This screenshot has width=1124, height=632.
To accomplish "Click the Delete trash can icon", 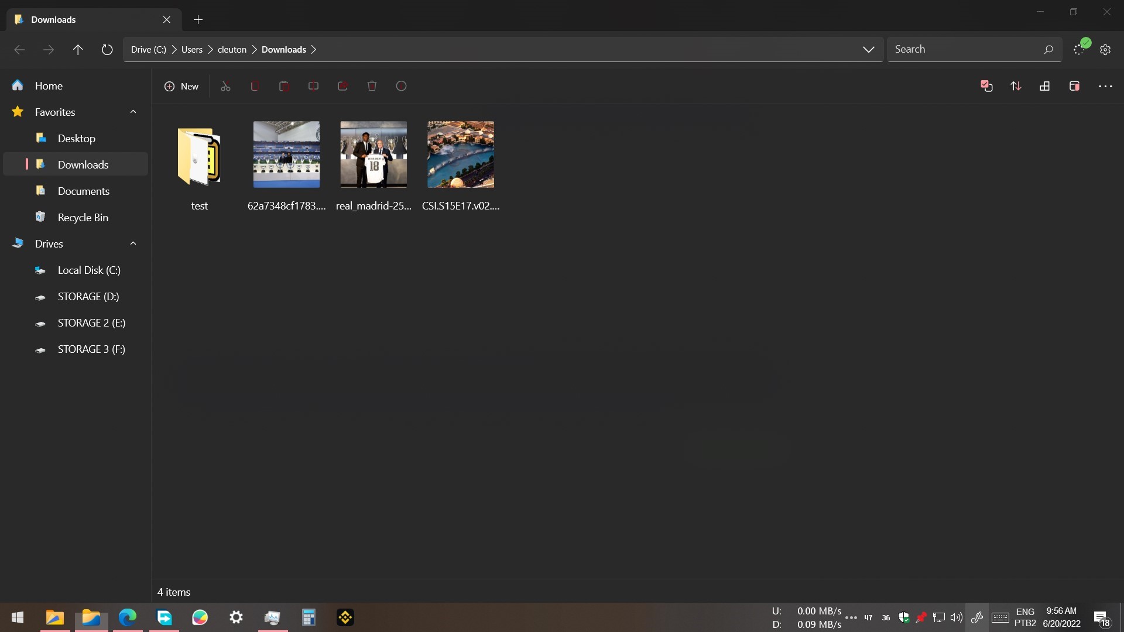I will click(372, 86).
